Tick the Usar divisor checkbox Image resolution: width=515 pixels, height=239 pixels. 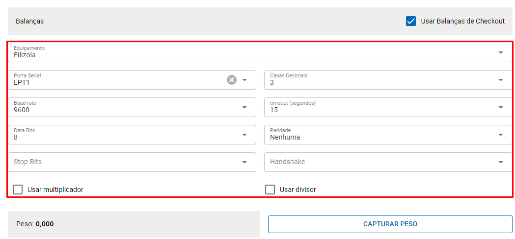click(270, 190)
